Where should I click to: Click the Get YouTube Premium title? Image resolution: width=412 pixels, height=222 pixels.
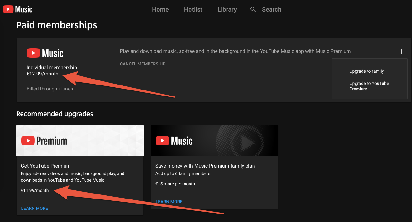tap(46, 166)
